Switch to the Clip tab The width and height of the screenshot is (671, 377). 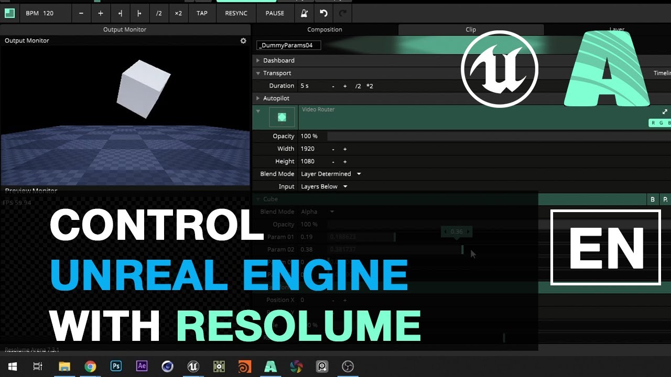tap(471, 29)
